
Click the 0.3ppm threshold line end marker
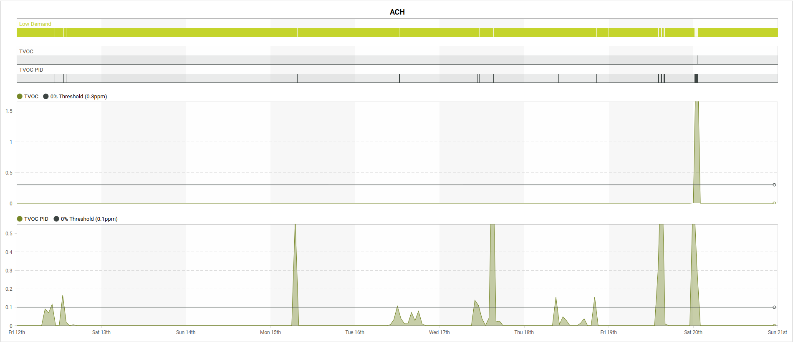(x=774, y=185)
